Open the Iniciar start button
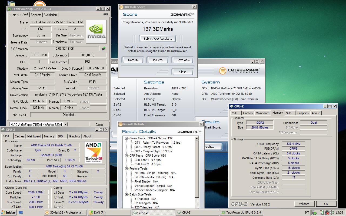 [x=8, y=212]
